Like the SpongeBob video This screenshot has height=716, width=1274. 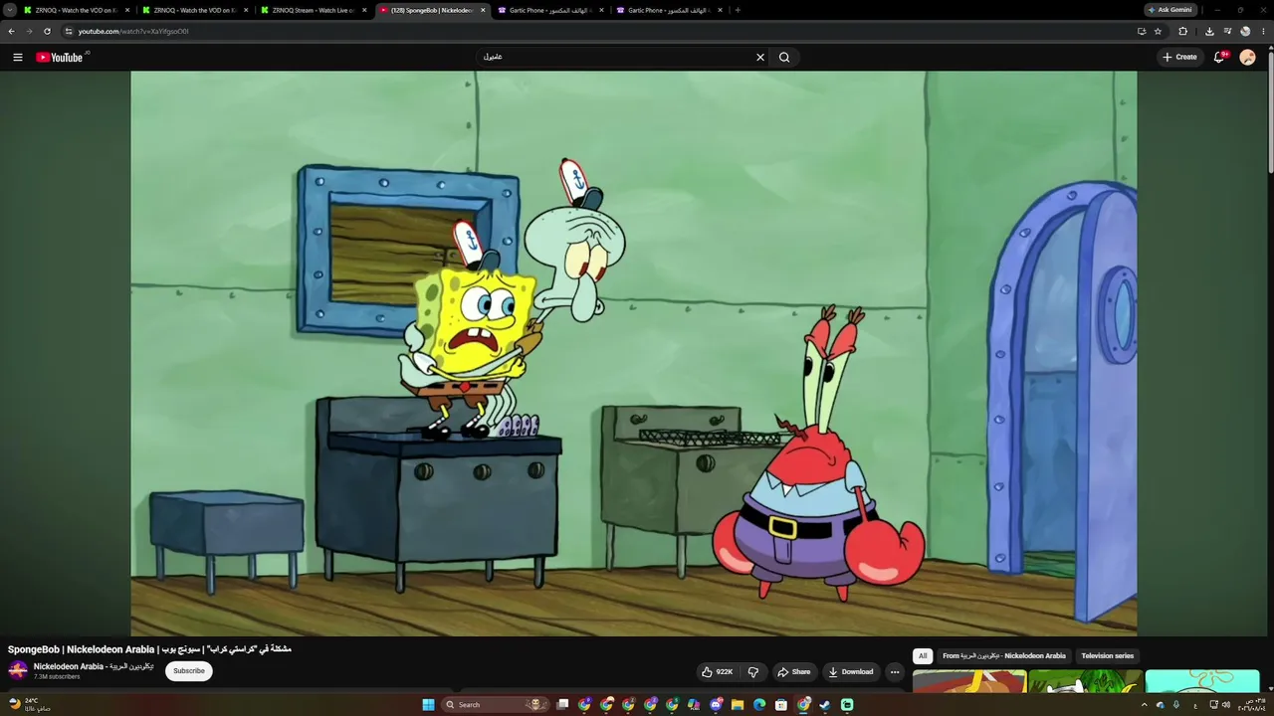718,672
